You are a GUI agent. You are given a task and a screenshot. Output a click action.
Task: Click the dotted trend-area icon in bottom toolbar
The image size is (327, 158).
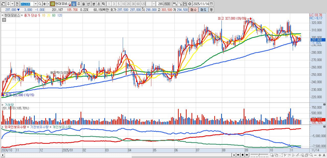[x=280, y=155]
